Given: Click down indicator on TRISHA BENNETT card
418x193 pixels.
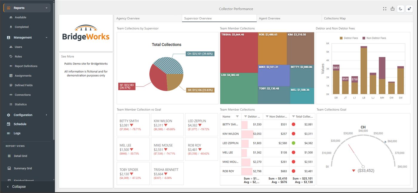Looking at the screenshot, I should (166, 174).
